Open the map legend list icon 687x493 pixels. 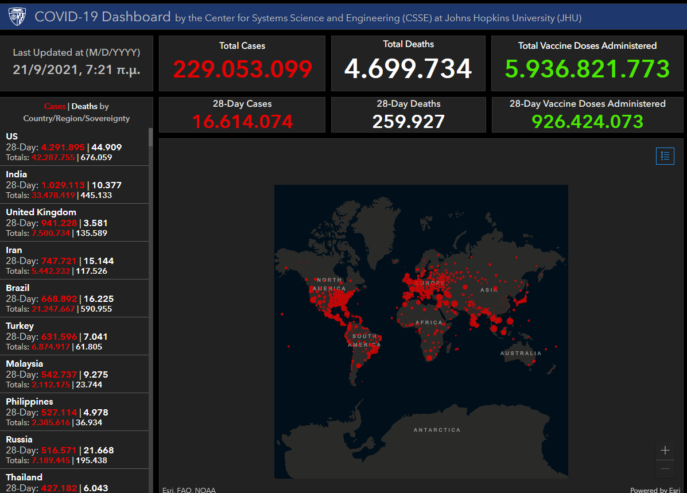[665, 156]
